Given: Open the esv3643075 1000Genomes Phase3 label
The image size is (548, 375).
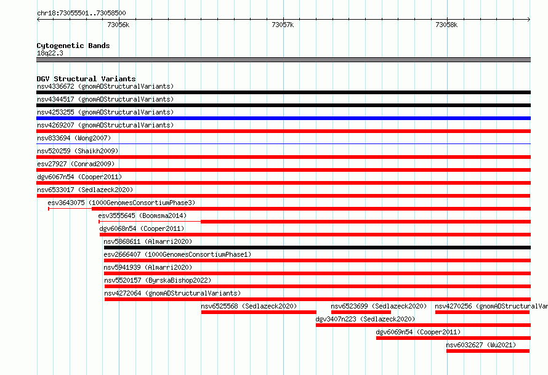Looking at the screenshot, I should pyautogui.click(x=121, y=203).
